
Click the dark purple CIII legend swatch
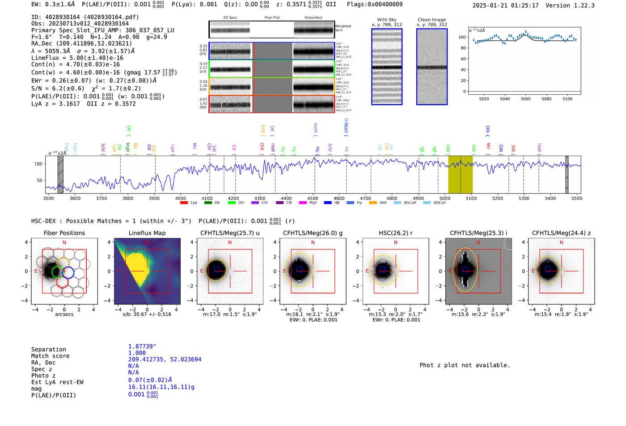pos(280,202)
